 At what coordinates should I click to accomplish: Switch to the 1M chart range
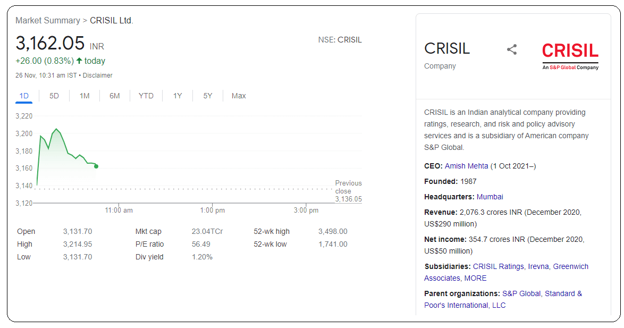click(x=85, y=96)
